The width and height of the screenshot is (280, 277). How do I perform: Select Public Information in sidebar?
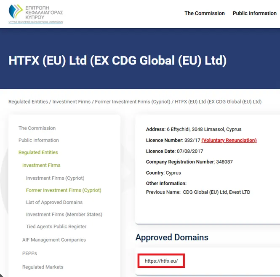tap(39, 140)
